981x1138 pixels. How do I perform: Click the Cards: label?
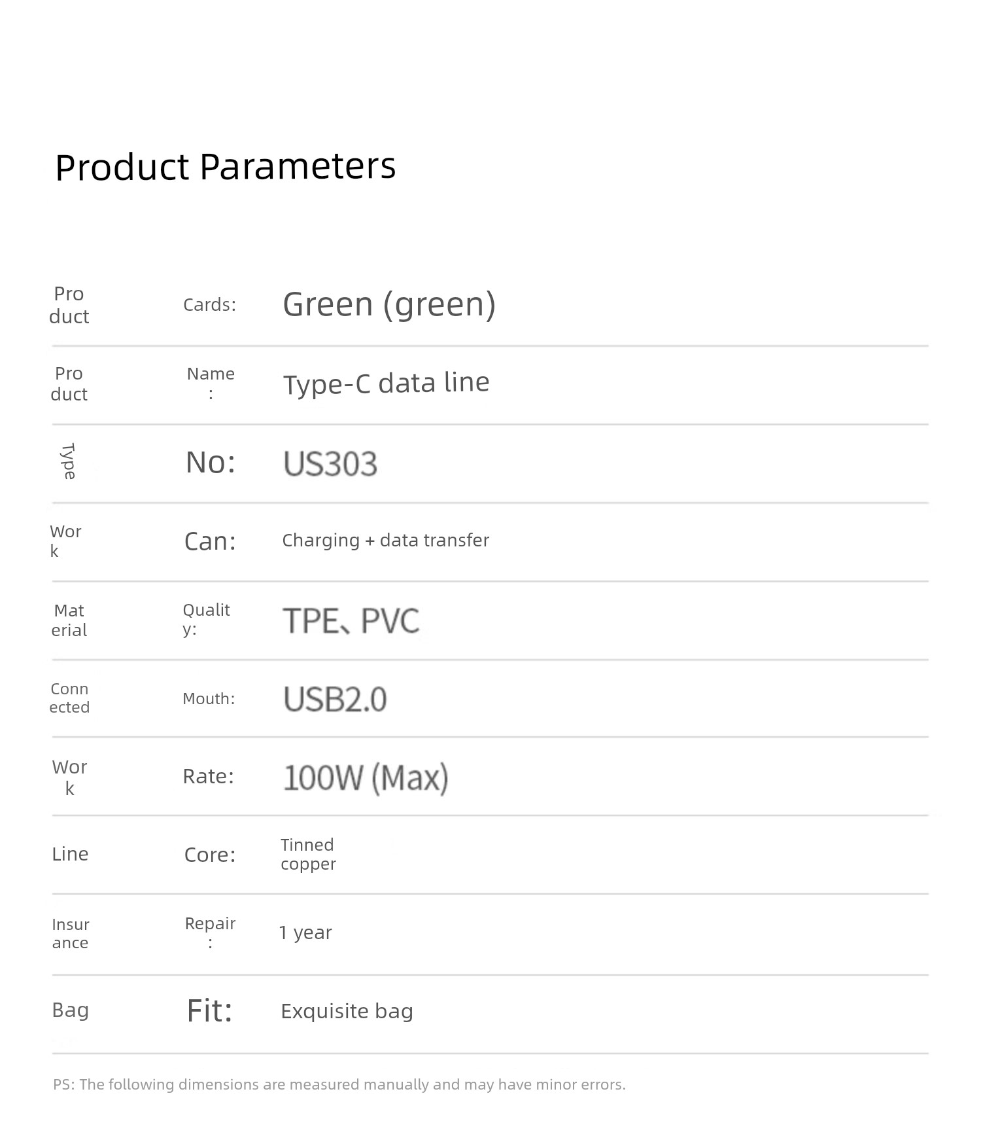click(209, 305)
